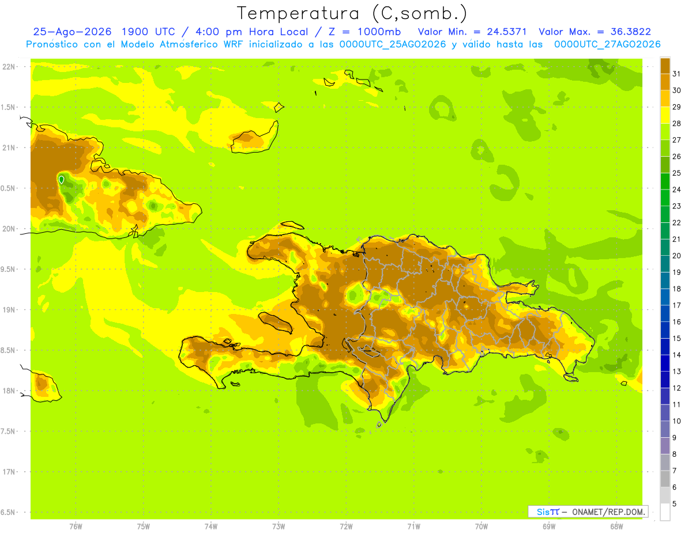
Task: Click the "22N" latitude label
Action: click(x=9, y=67)
